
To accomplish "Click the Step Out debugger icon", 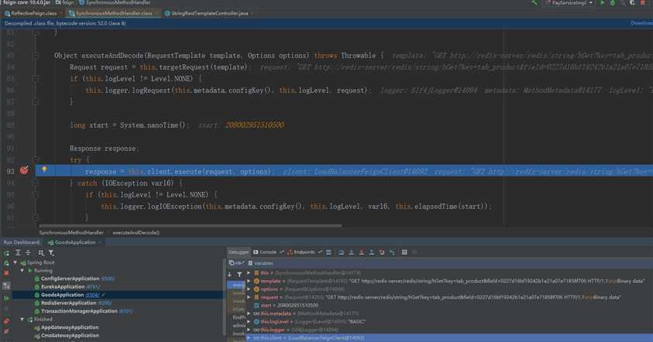I will click(x=372, y=252).
